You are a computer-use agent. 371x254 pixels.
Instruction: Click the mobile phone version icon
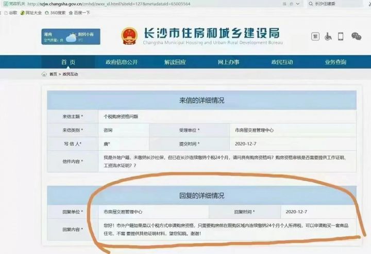coord(341,36)
